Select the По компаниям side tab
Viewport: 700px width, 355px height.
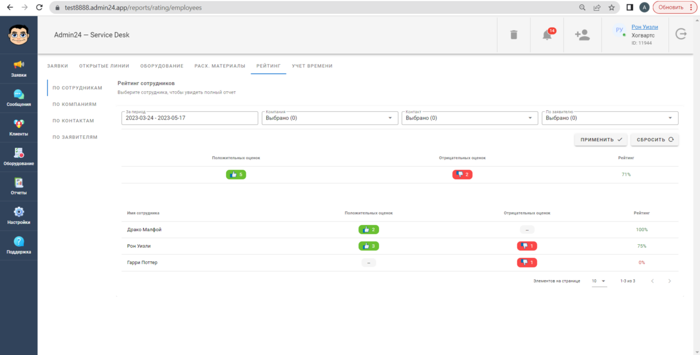click(x=74, y=104)
